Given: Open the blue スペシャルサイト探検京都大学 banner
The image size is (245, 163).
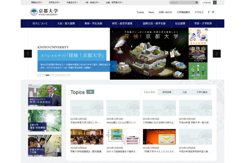Looking at the screenshot, I should [72, 55].
